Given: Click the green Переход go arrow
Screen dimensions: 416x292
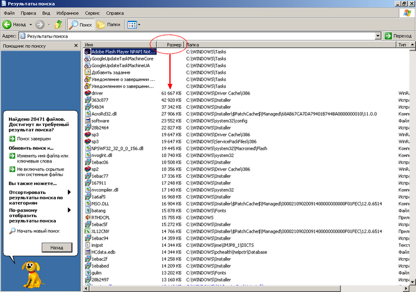Looking at the screenshot, I should point(388,36).
